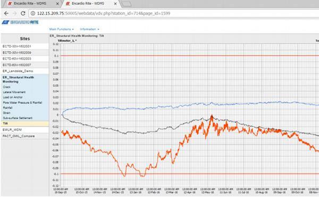The width and height of the screenshot is (319, 197).
Task: Click the Sites panel header
Action: tap(25, 38)
